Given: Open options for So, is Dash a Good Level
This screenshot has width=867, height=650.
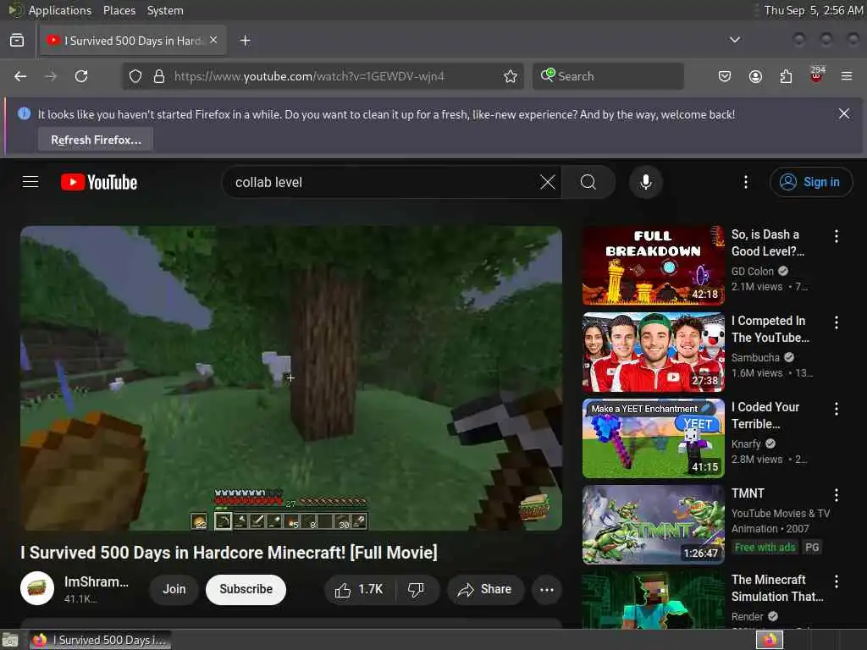Looking at the screenshot, I should (x=836, y=236).
